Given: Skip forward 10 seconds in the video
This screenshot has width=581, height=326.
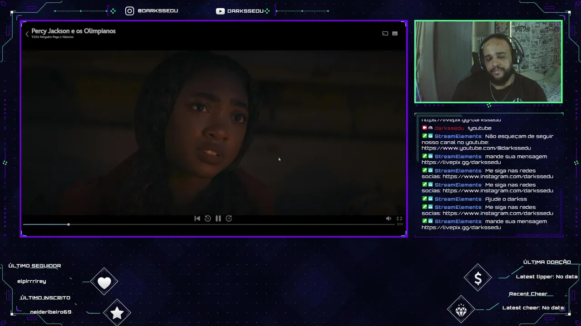Looking at the screenshot, I should tap(229, 218).
